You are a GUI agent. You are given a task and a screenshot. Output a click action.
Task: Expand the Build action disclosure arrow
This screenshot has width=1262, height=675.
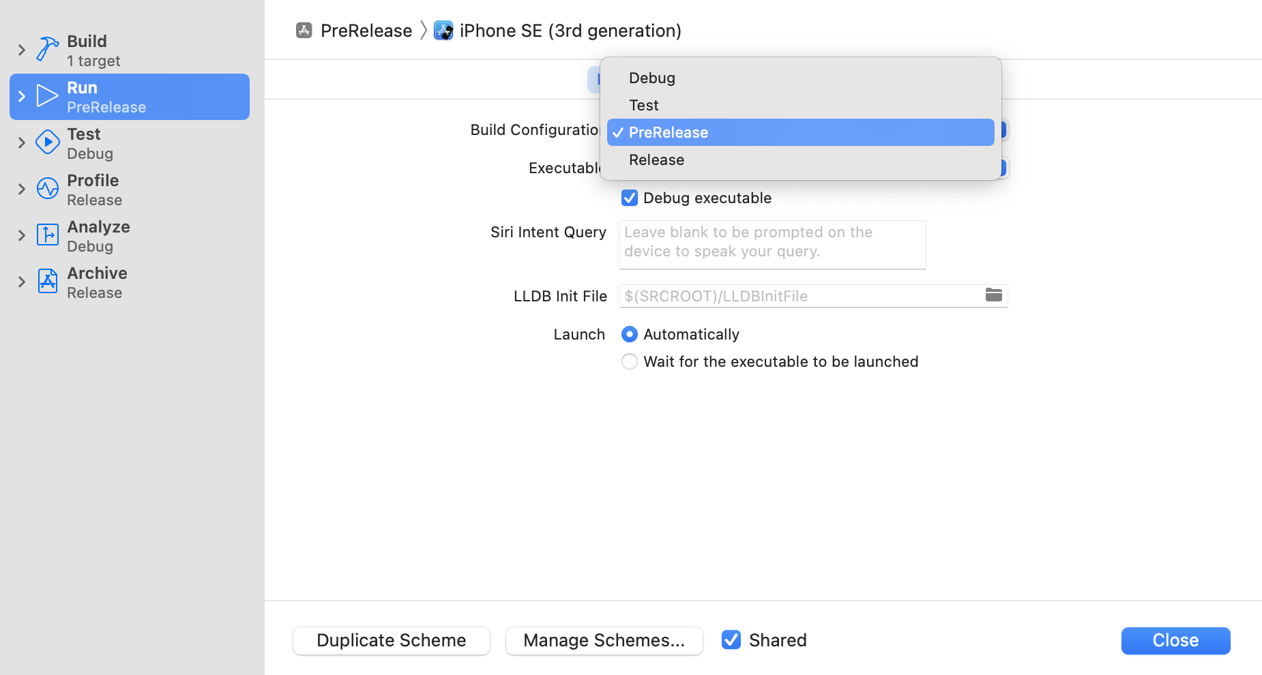22,50
